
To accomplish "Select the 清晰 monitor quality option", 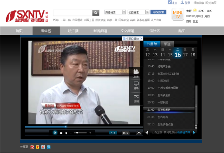I will point(136,86).
